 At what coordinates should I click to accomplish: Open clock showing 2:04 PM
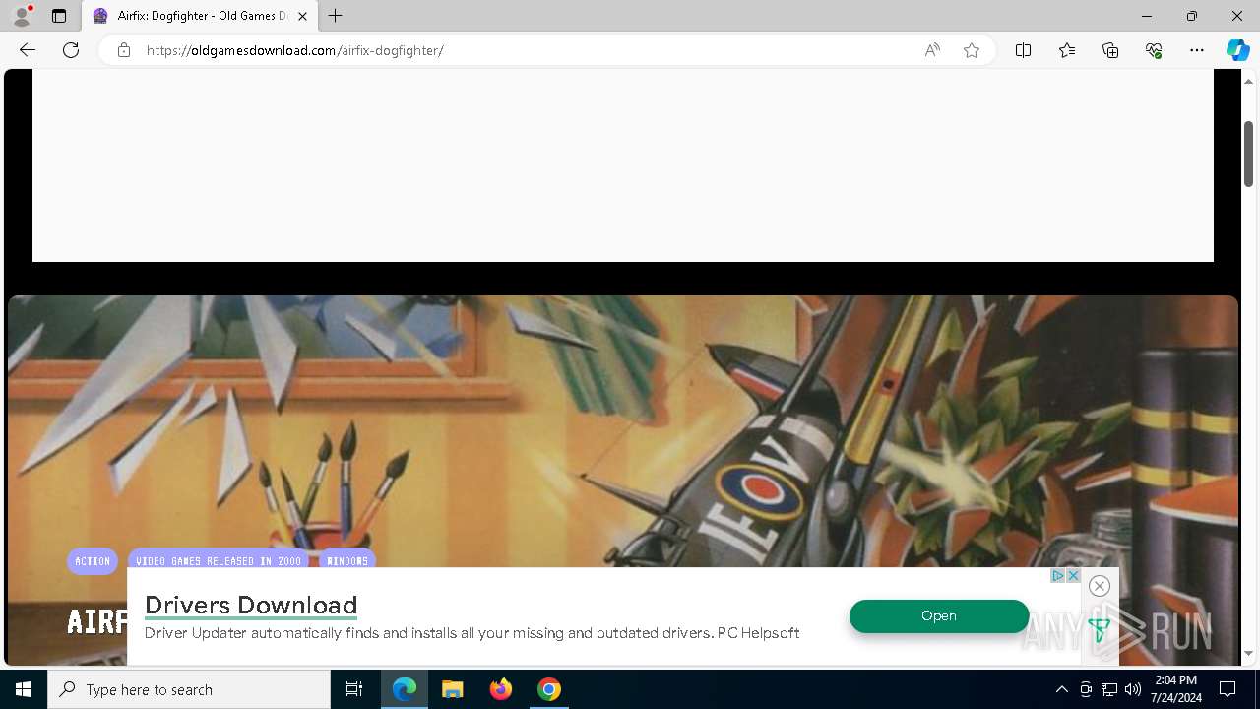1175,689
